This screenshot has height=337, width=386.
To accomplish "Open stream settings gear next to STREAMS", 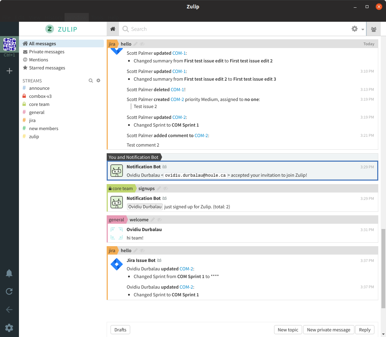I will point(99,80).
